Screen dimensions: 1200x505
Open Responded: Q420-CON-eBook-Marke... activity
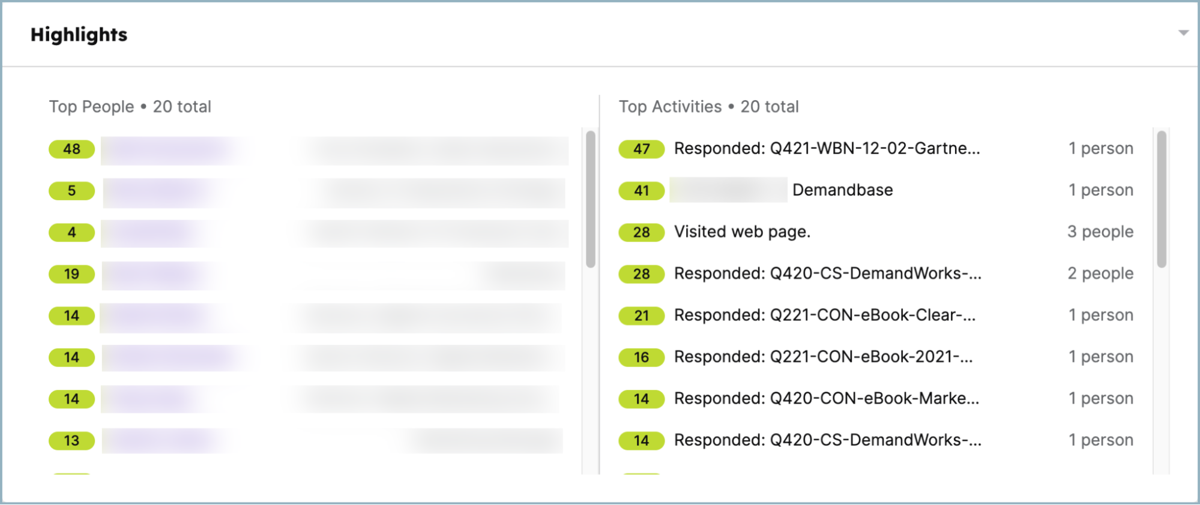pos(826,399)
